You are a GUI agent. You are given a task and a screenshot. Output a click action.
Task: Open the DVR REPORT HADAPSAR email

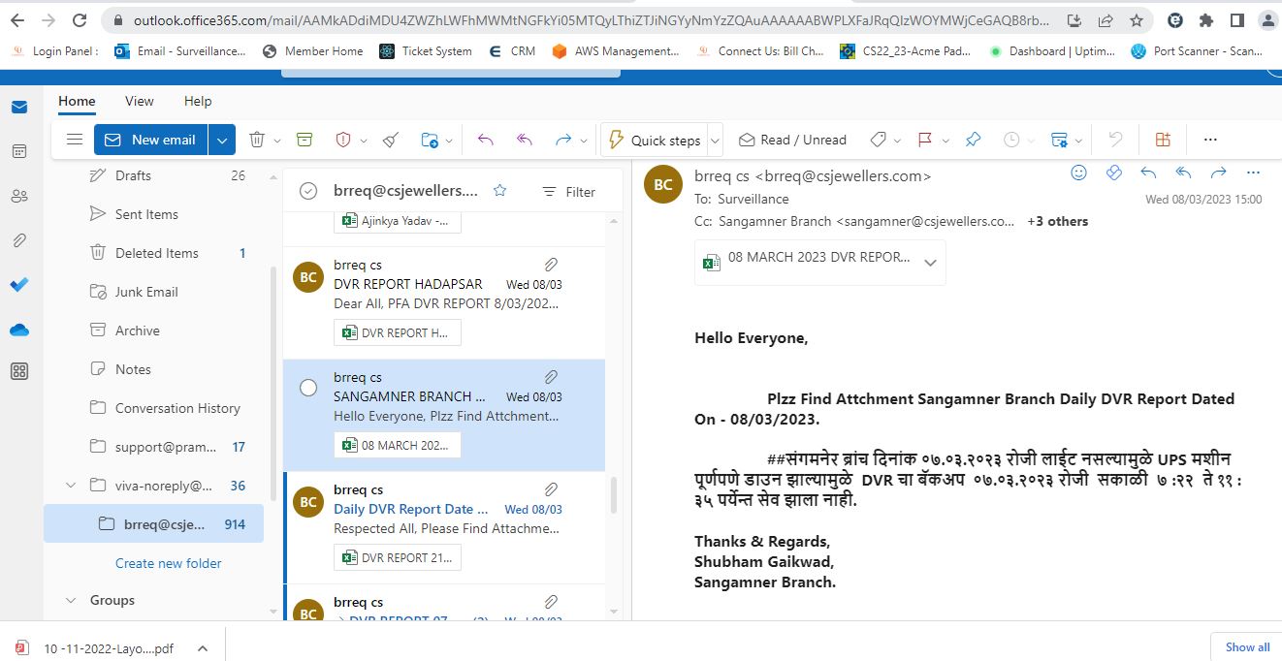tap(444, 302)
